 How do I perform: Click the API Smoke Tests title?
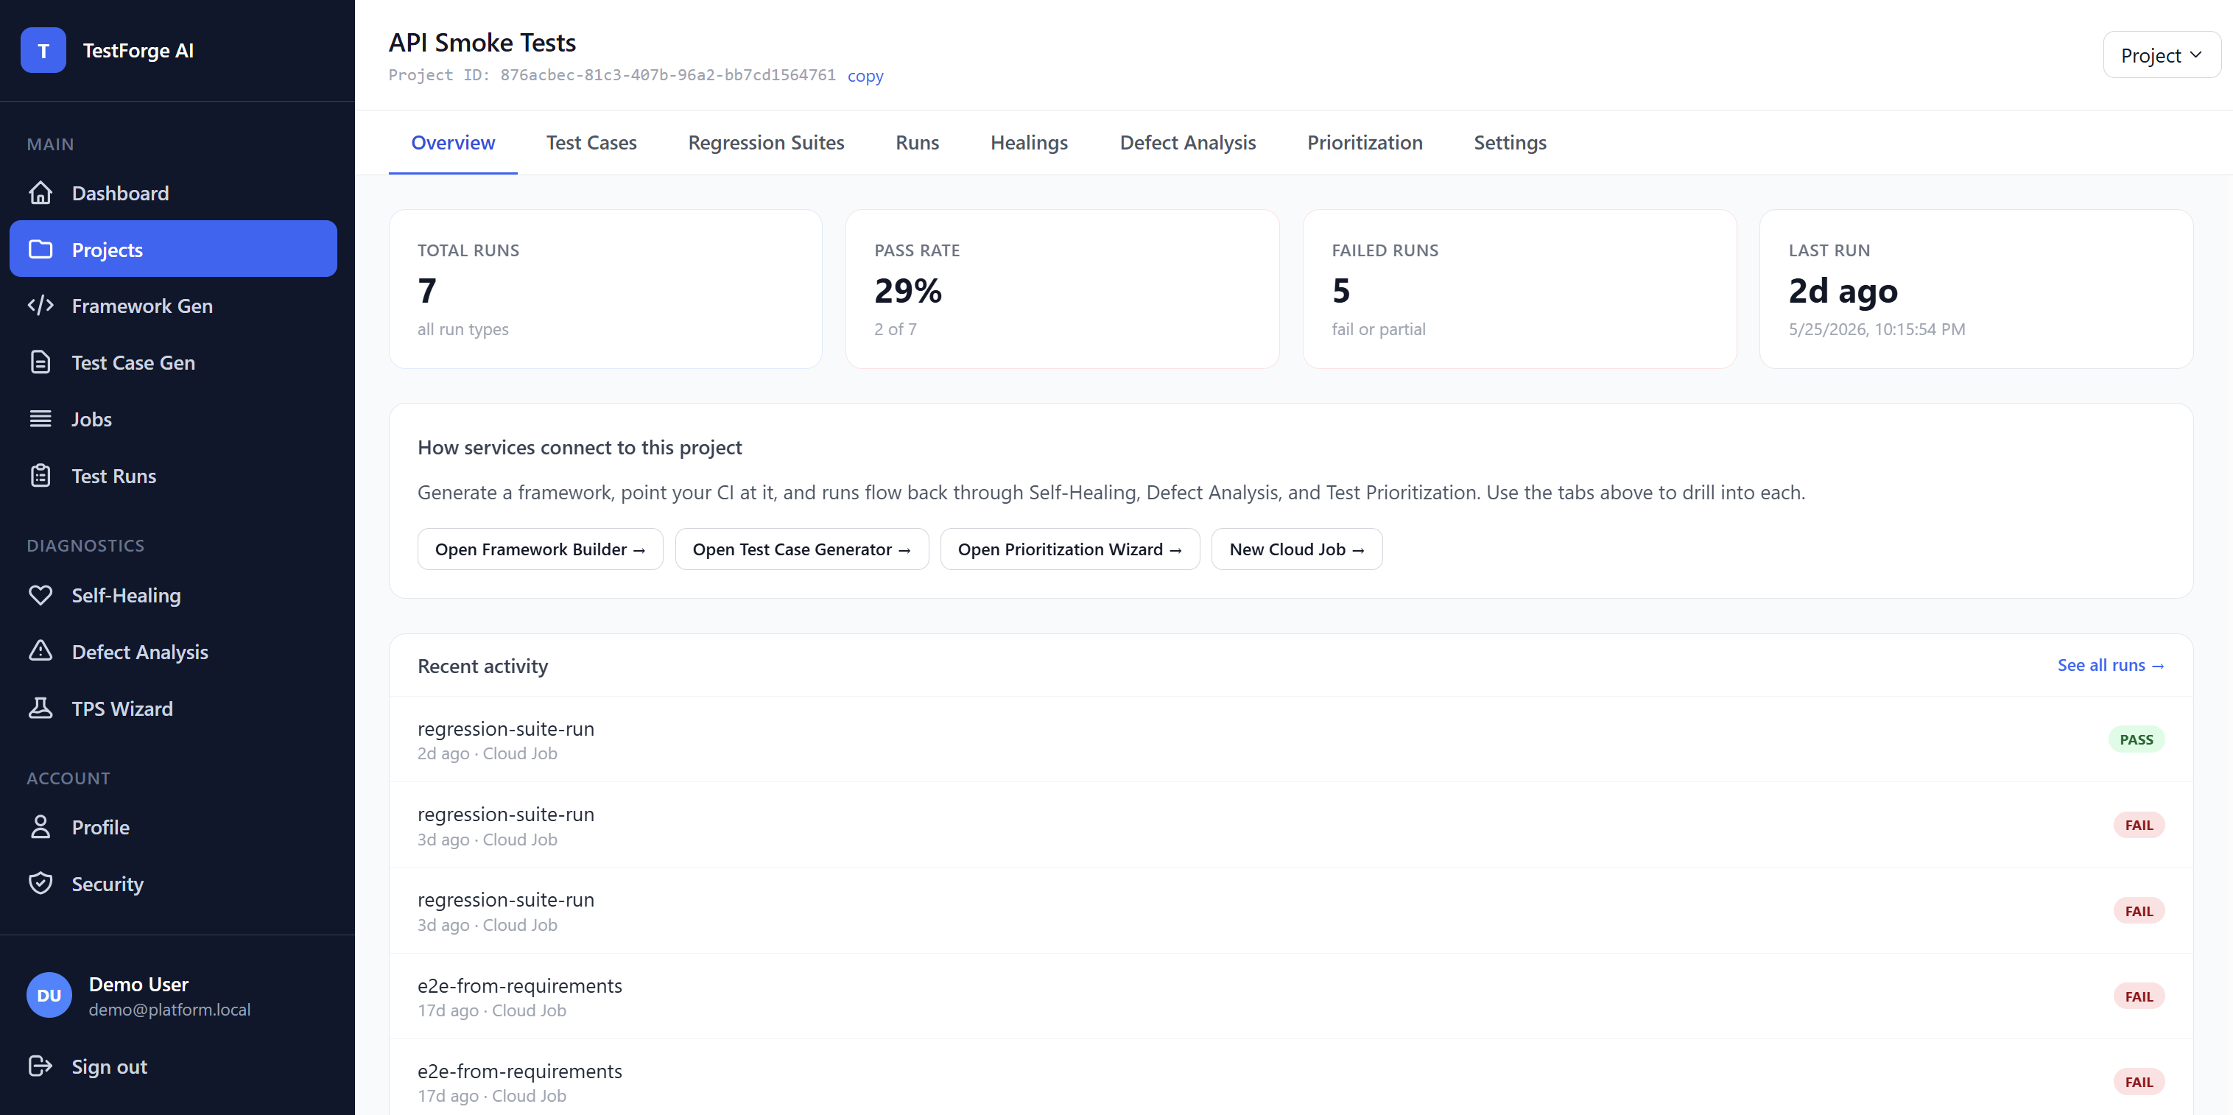(x=482, y=43)
